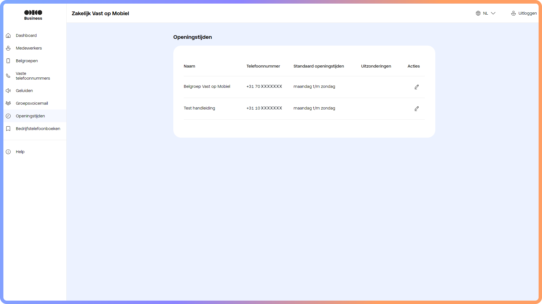Click the house icon next to Dashboard
Image resolution: width=542 pixels, height=304 pixels.
pyautogui.click(x=8, y=35)
